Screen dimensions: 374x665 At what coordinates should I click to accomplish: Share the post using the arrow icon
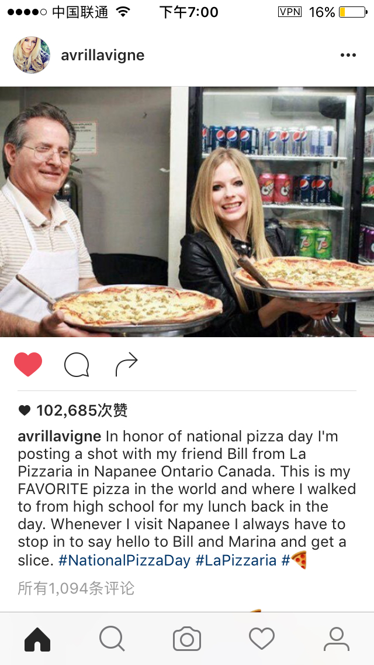click(127, 364)
